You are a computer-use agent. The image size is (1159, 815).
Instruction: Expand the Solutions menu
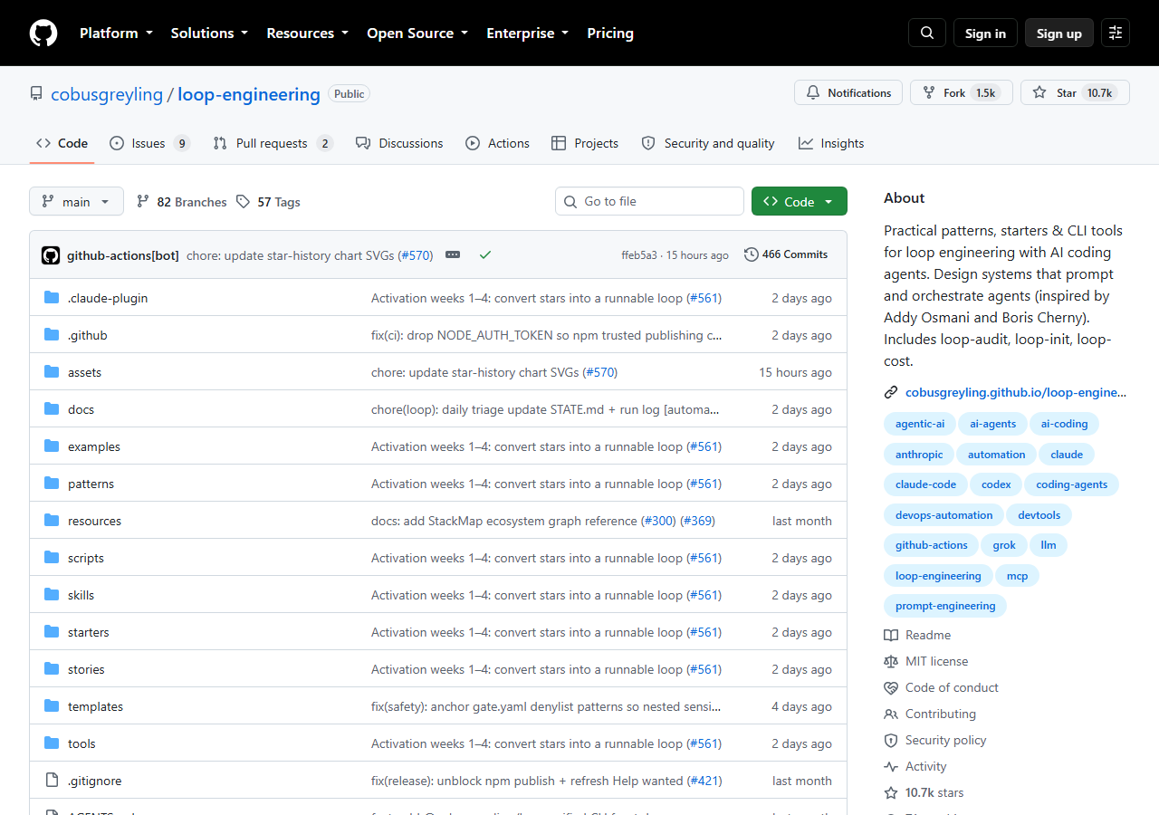[209, 34]
